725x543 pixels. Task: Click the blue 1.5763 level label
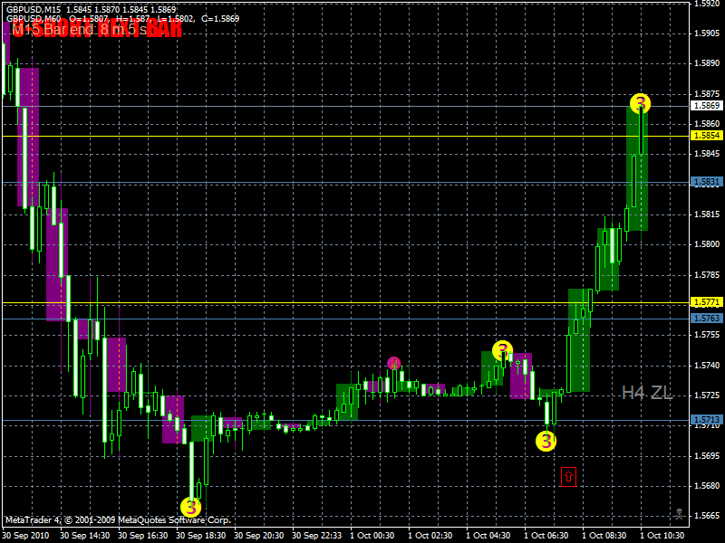pyautogui.click(x=707, y=319)
